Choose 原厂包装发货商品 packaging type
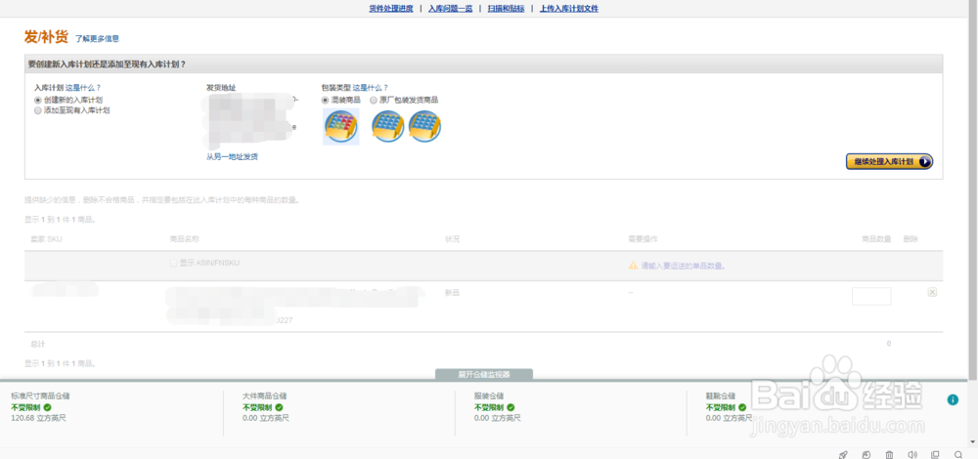This screenshot has height=459, width=978. pyautogui.click(x=373, y=100)
